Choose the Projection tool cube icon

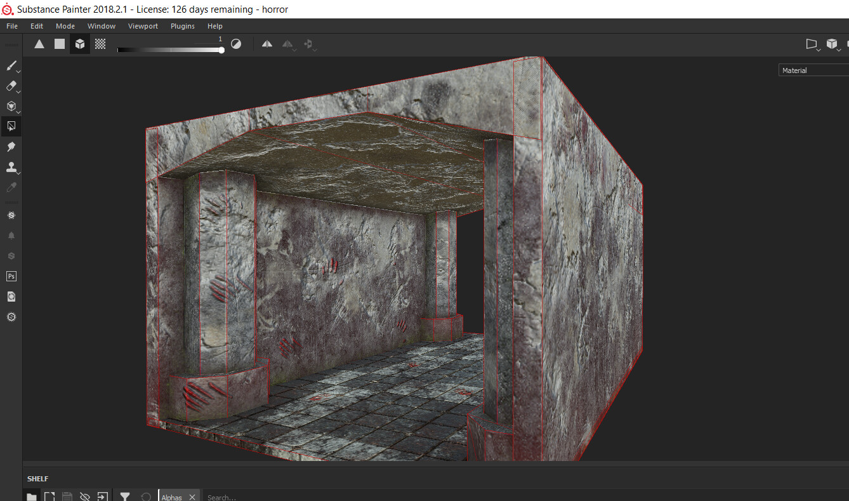tap(11, 106)
